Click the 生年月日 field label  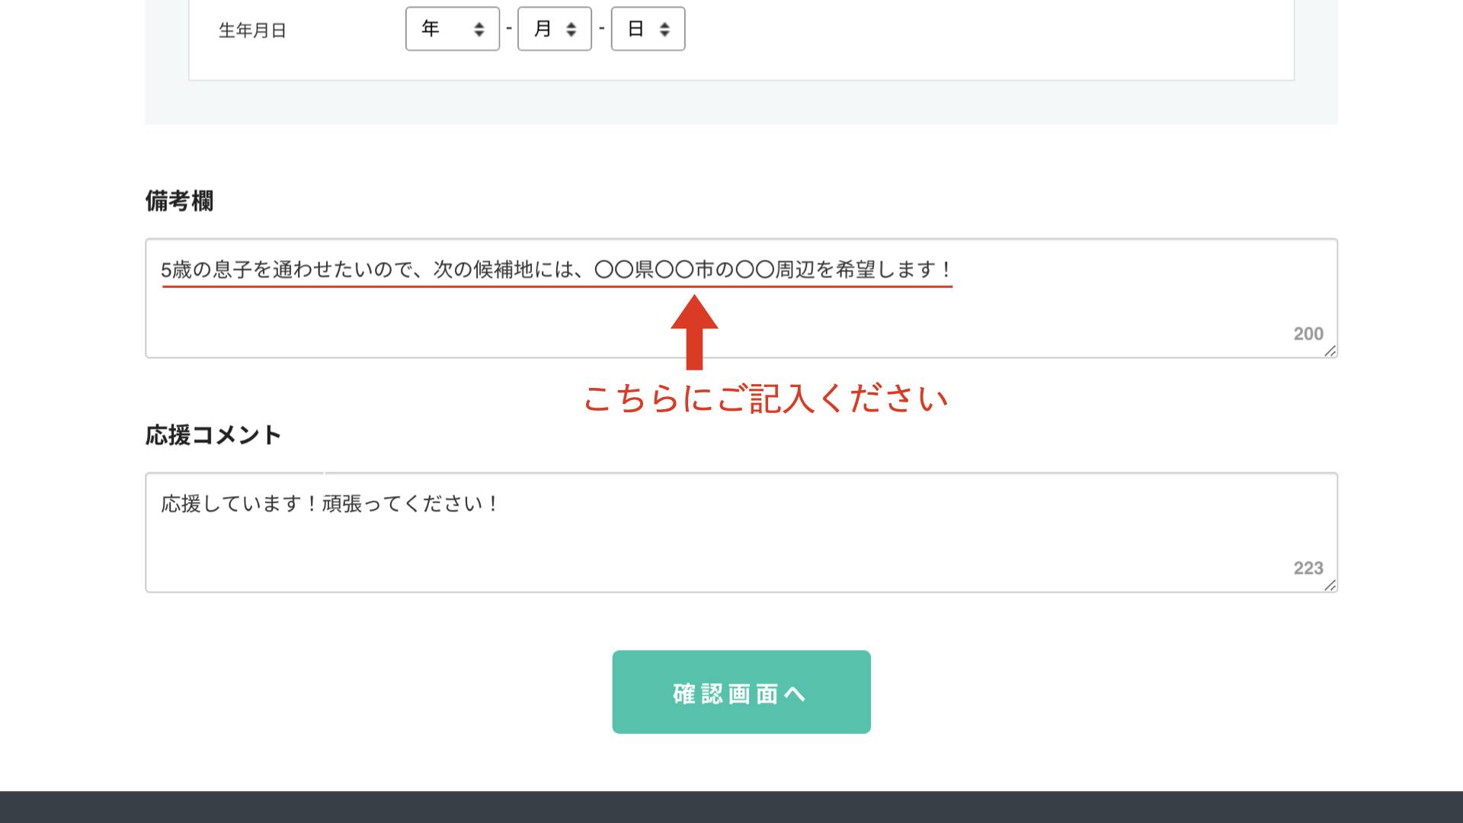pos(252,30)
